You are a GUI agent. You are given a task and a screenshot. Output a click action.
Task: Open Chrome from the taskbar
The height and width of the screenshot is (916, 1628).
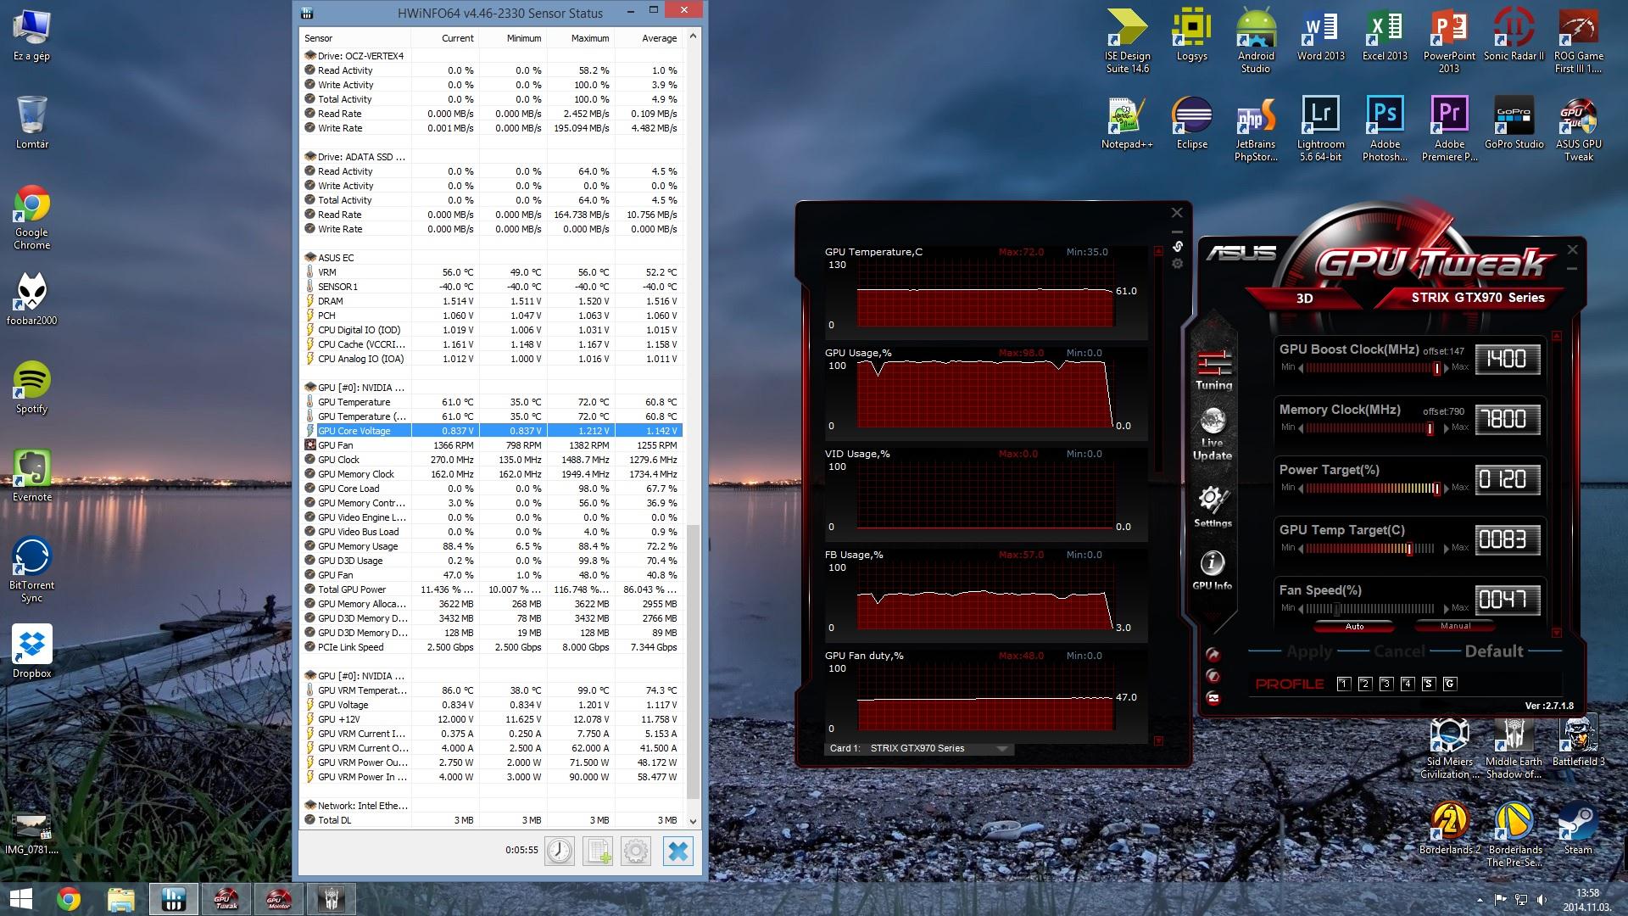(68, 899)
